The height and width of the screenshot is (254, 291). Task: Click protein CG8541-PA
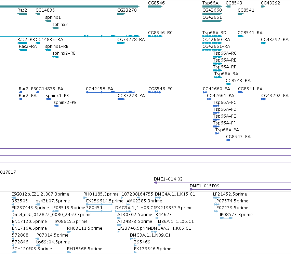coord(240,92)
